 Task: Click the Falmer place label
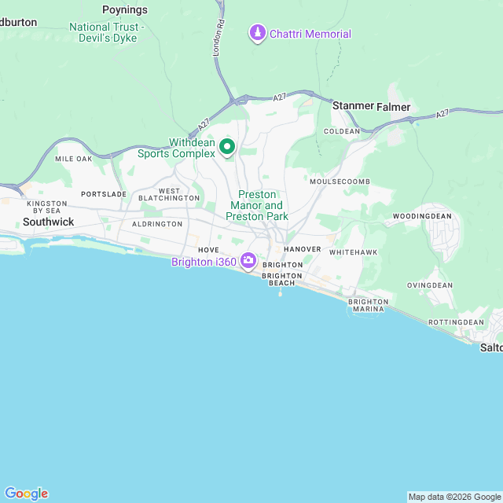[393, 107]
